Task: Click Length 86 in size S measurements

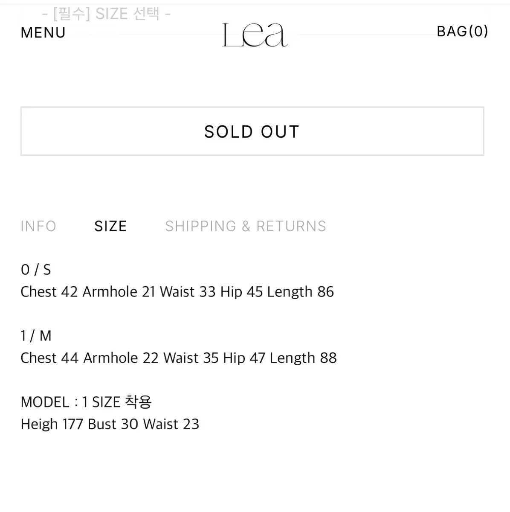Action: [301, 292]
